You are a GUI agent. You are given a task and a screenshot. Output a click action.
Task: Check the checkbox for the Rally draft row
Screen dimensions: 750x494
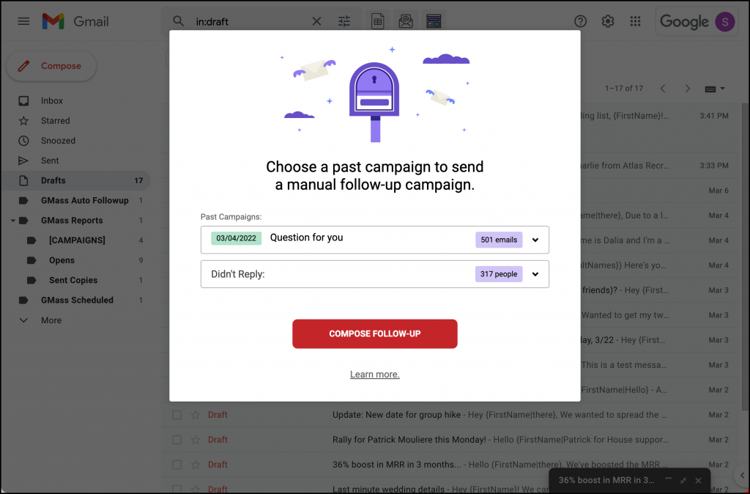pyautogui.click(x=177, y=439)
